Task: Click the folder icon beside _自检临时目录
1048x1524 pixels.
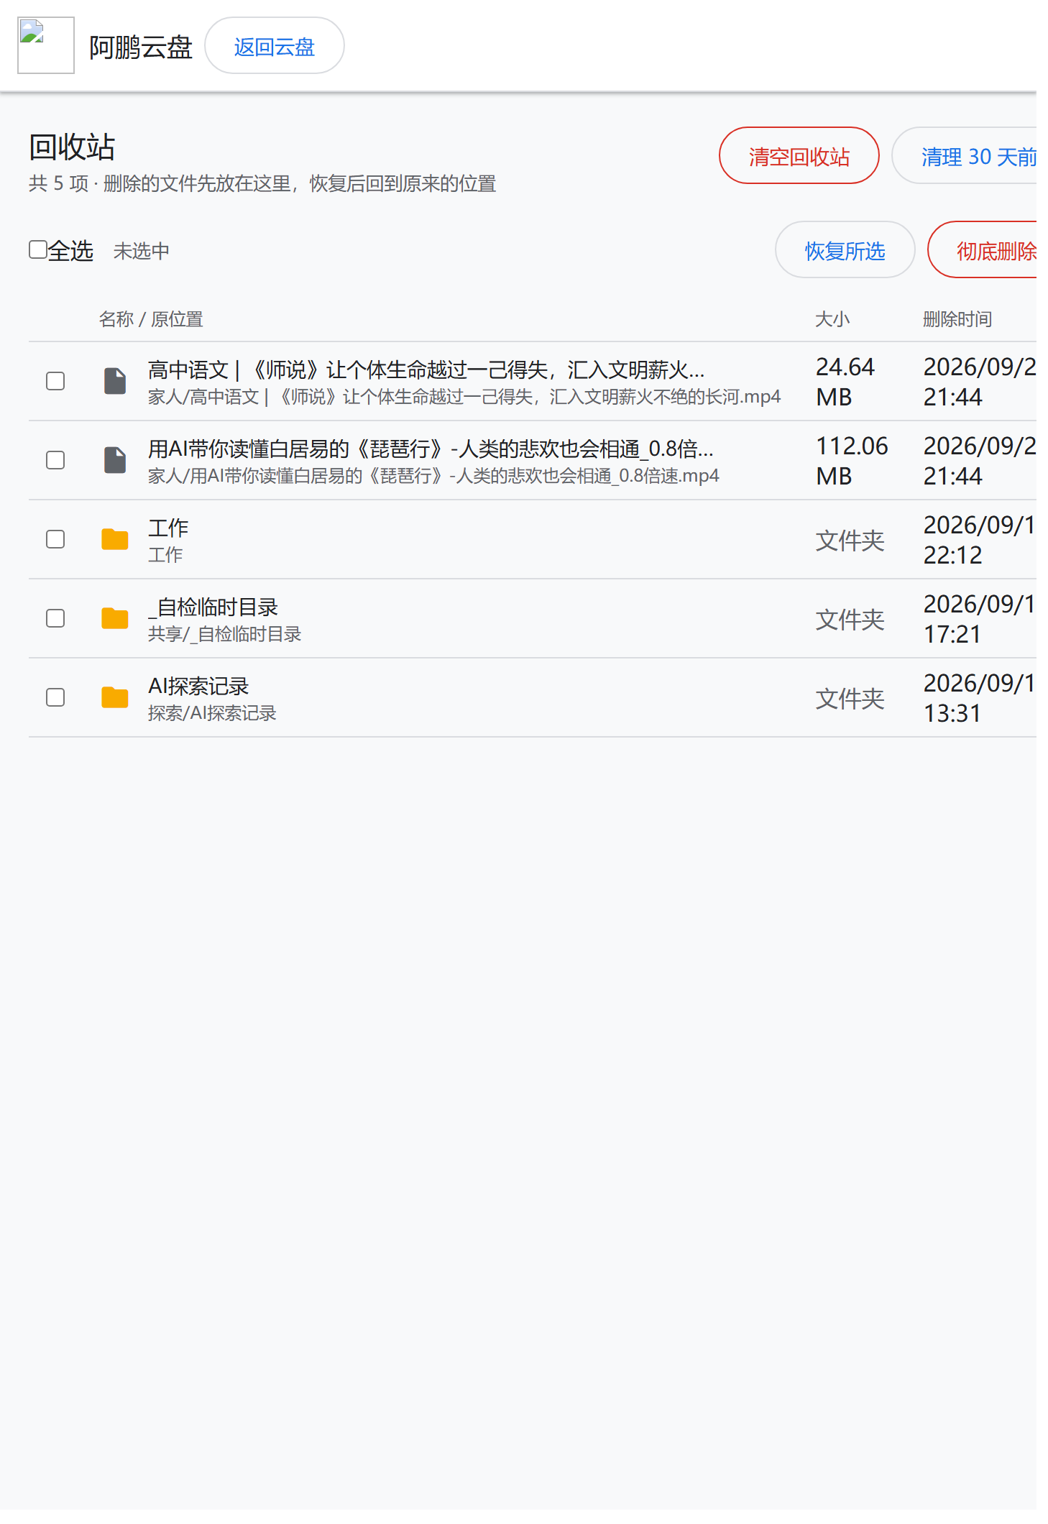Action: click(x=115, y=618)
